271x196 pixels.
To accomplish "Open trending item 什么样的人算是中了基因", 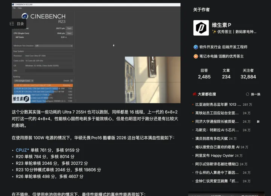I will click(217, 173).
